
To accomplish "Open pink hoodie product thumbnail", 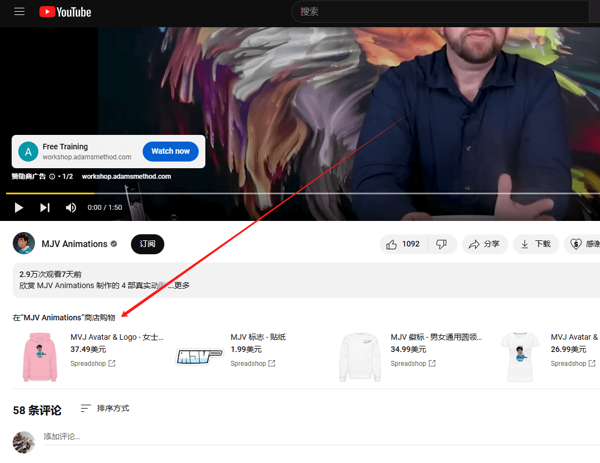I will click(x=40, y=356).
